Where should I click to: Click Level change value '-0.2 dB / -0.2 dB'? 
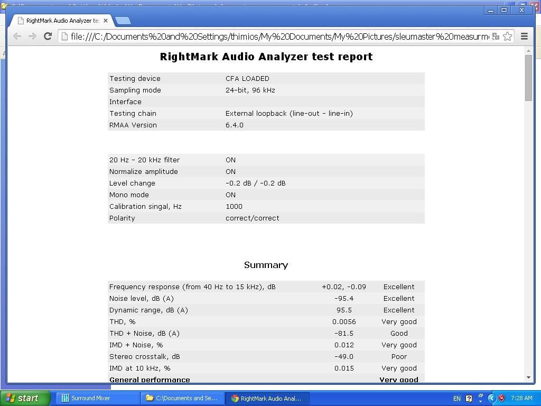point(256,183)
